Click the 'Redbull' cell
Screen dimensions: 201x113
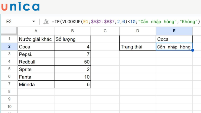click(x=36, y=62)
